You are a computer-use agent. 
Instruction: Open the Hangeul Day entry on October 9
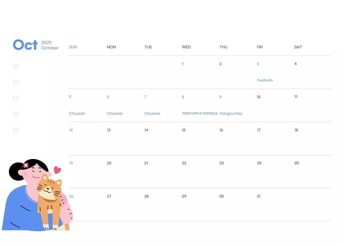231,113
